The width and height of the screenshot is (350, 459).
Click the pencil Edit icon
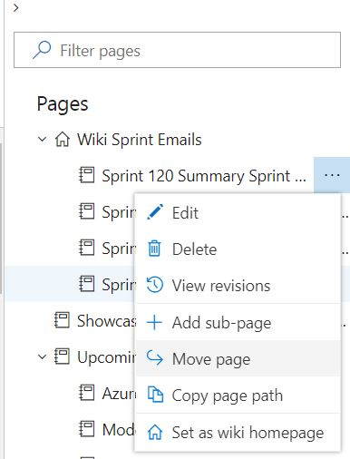pyautogui.click(x=155, y=212)
